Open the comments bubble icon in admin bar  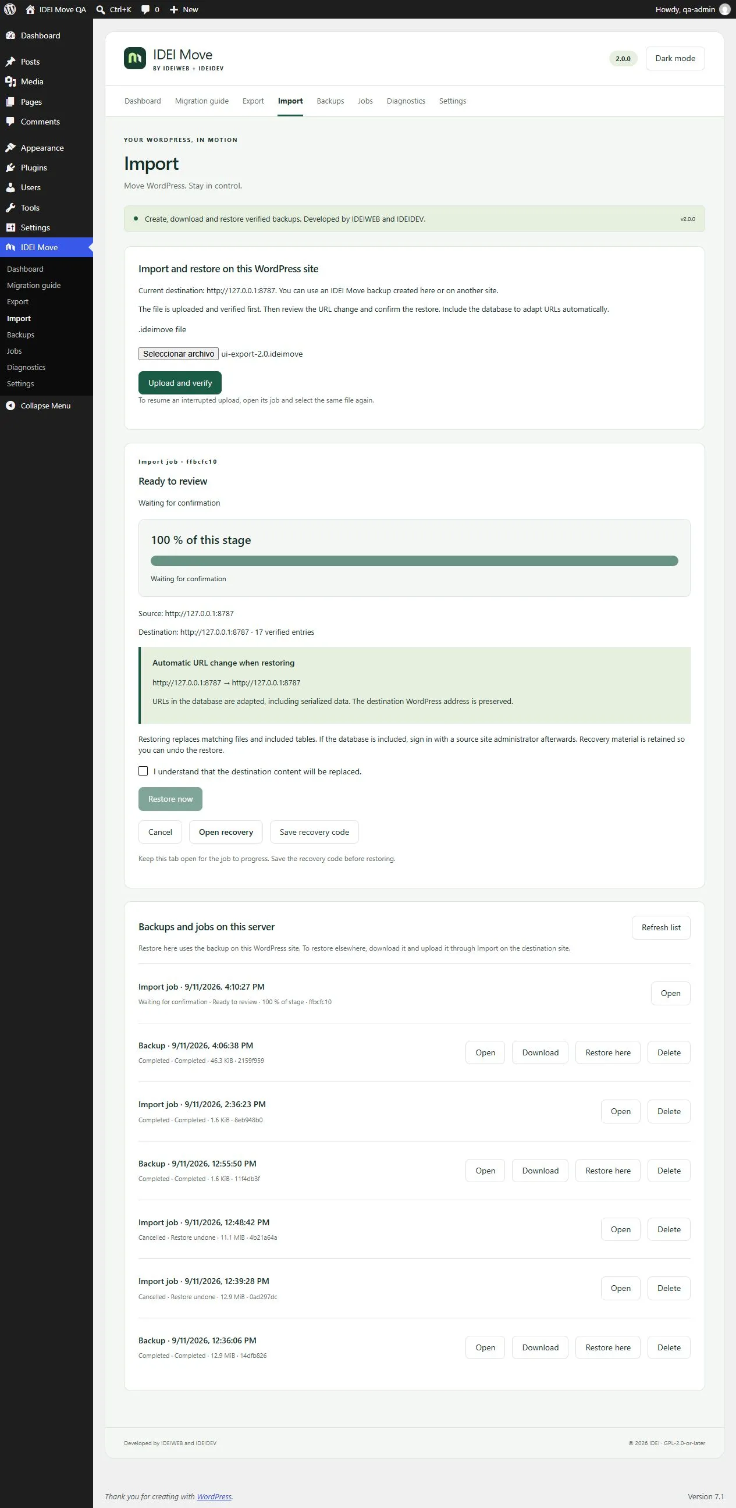[145, 9]
